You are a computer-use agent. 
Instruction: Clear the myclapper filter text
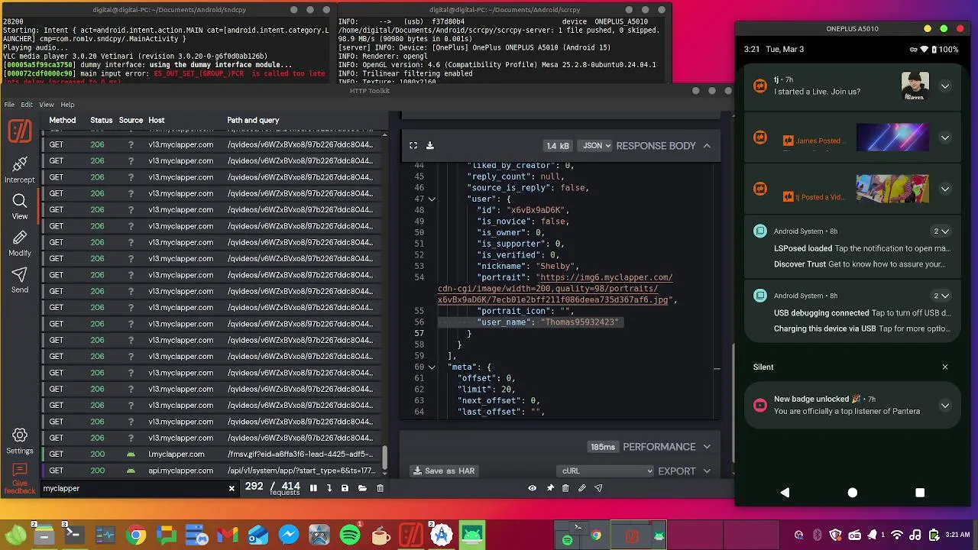[x=232, y=488]
